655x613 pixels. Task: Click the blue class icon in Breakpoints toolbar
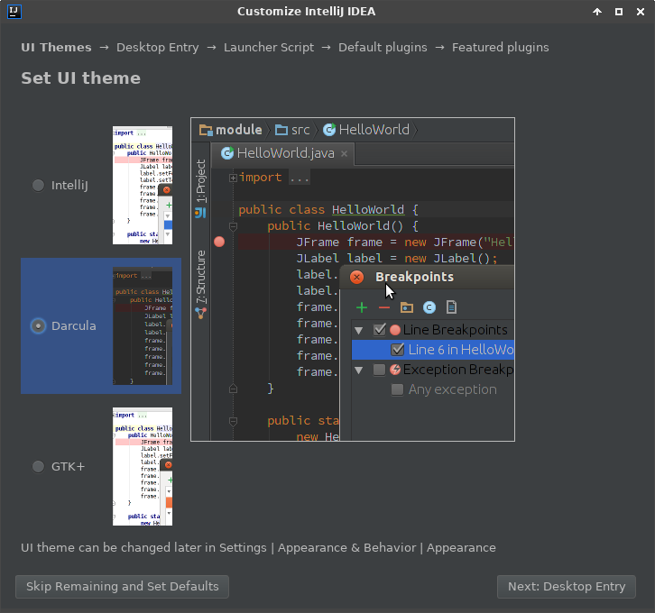click(x=429, y=307)
